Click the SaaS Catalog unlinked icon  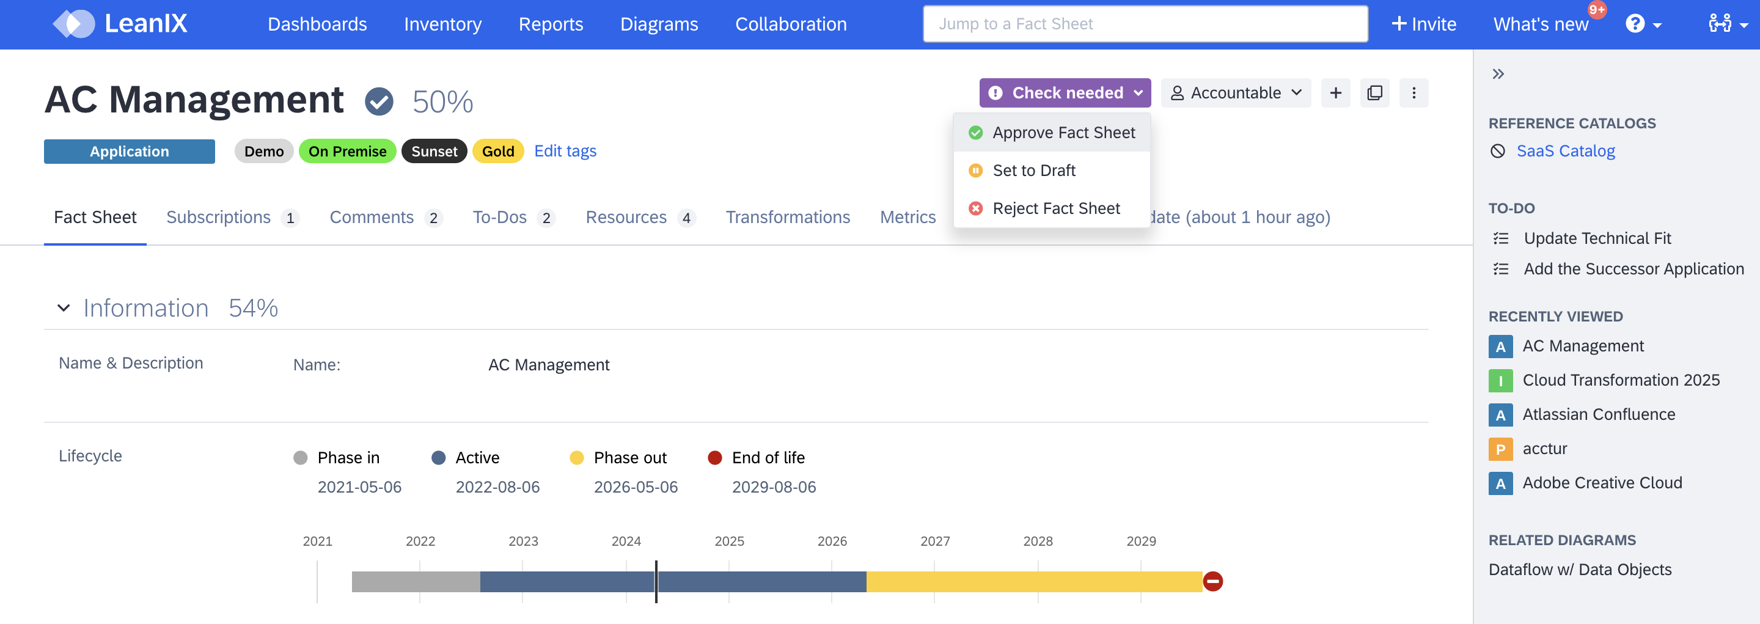click(1498, 151)
